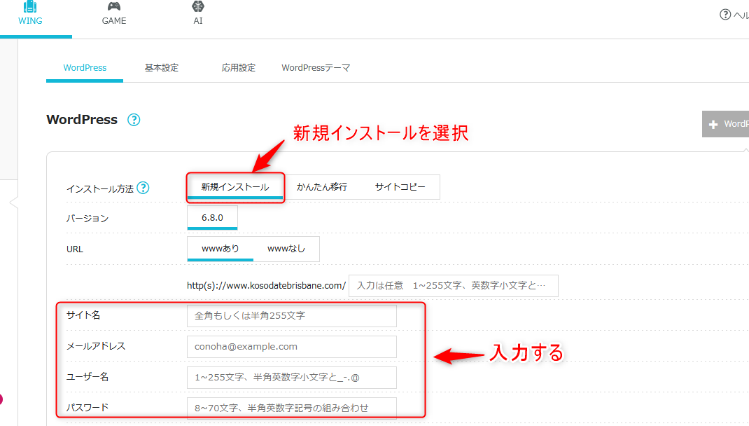Open the help question mark icon at top right

click(x=725, y=15)
